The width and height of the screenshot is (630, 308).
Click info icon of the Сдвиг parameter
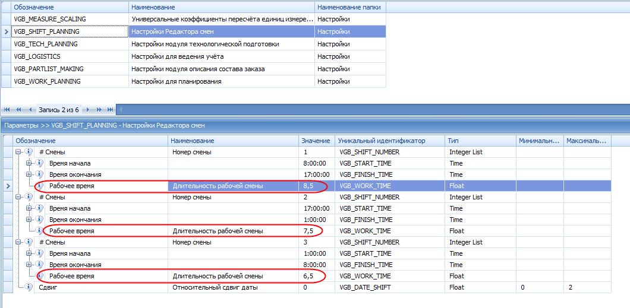(x=29, y=287)
